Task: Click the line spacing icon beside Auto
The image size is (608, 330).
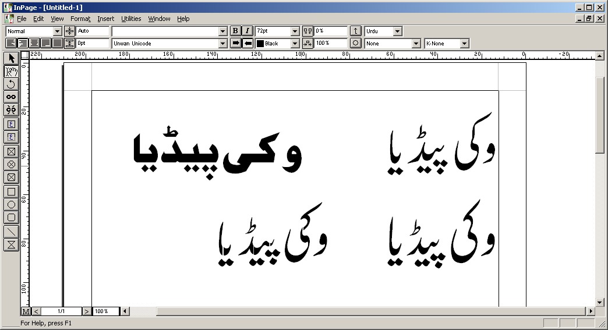Action: 69,31
